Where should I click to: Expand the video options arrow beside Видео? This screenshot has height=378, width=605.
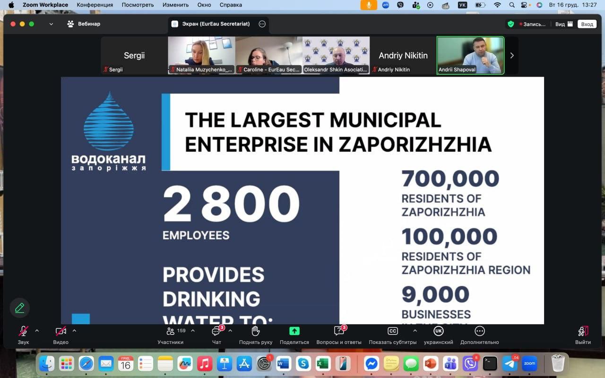click(74, 331)
